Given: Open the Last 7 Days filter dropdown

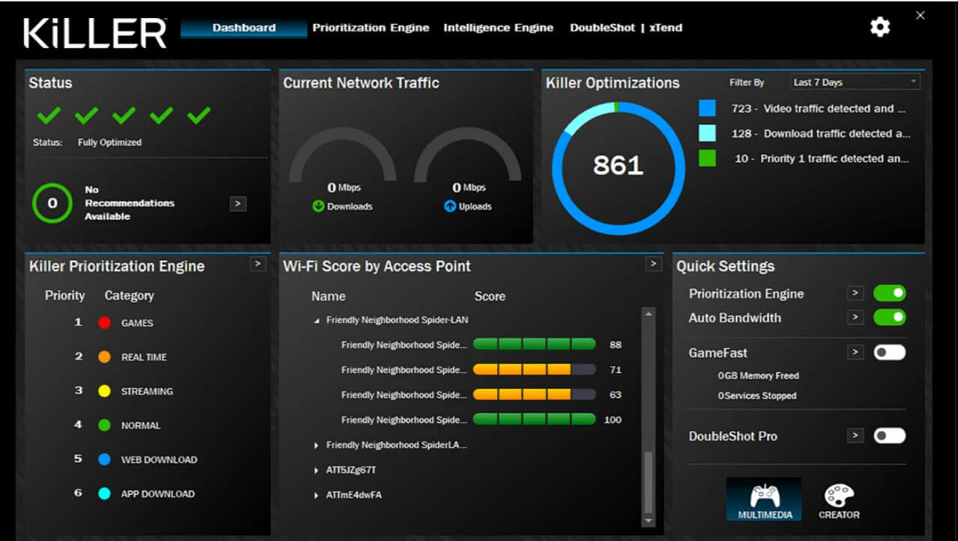Looking at the screenshot, I should click(x=855, y=82).
